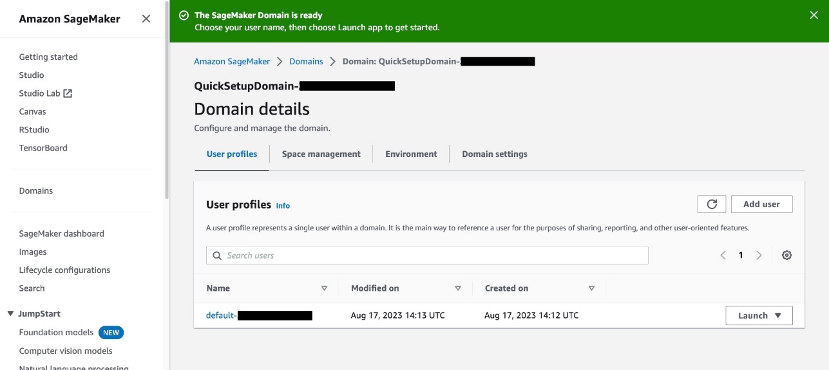This screenshot has height=370, width=829.
Task: Open TensorBoard in sidebar
Action: click(x=43, y=147)
